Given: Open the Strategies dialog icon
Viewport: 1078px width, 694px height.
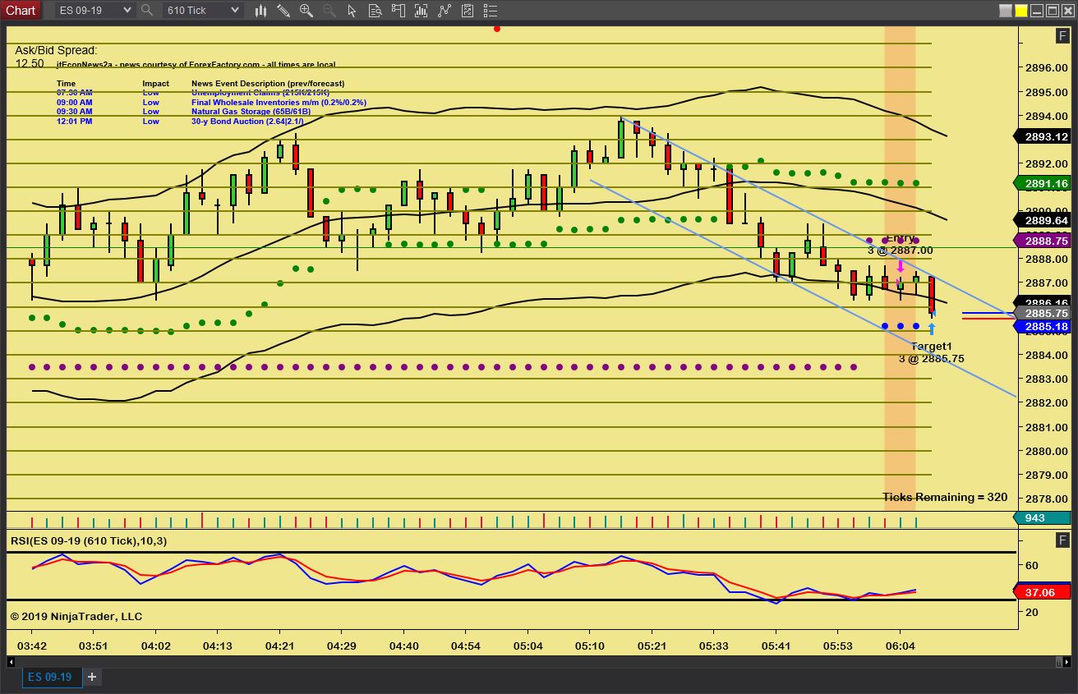Looking at the screenshot, I should [x=445, y=11].
